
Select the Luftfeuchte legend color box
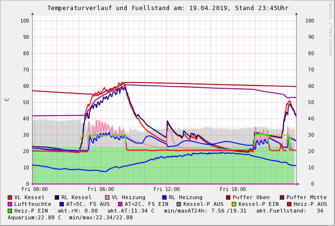pyautogui.click(x=10, y=204)
